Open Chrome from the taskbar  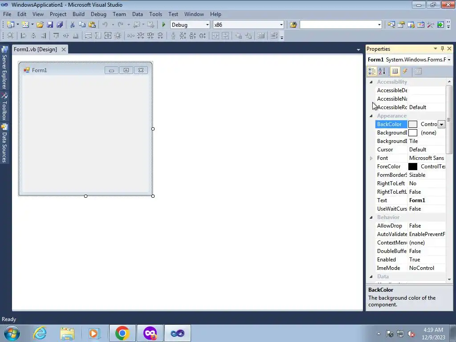pos(122,333)
